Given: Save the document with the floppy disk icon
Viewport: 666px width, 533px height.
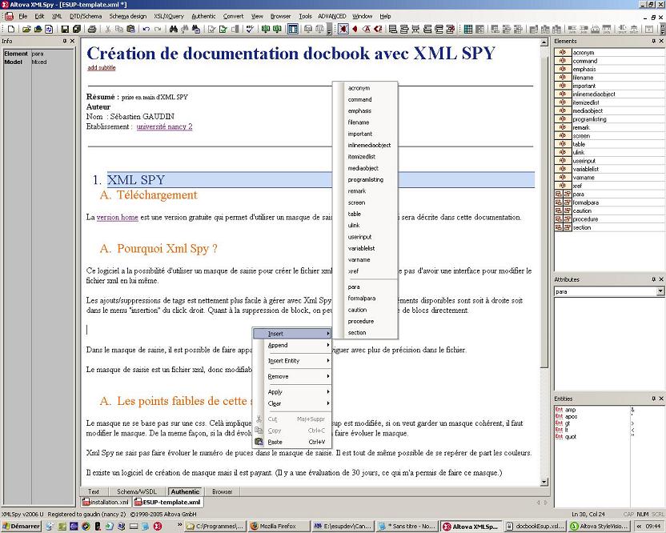Looking at the screenshot, I should tap(65, 30).
